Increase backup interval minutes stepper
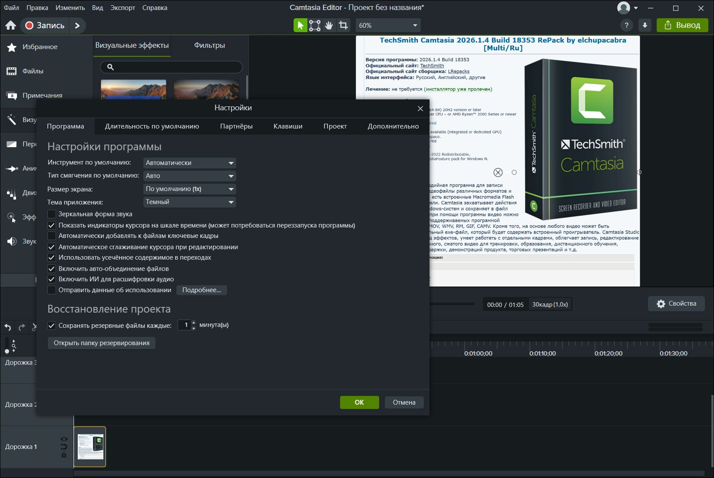Screen dimensions: 714x478 tap(194, 322)
